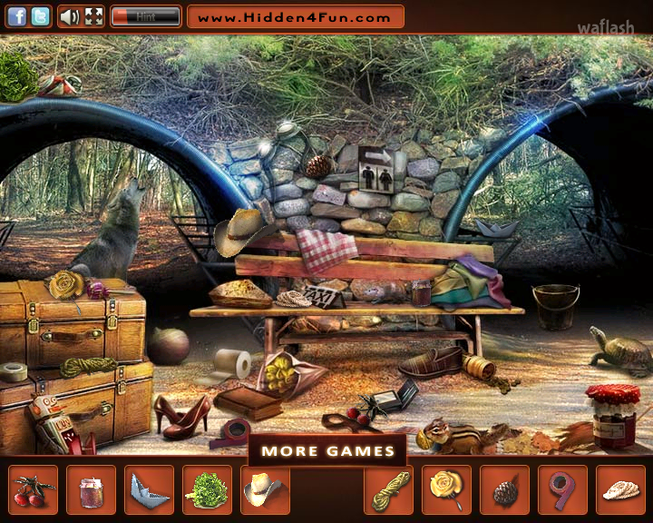Viewport: 653px width, 523px height.
Task: Click the brown high heel shoes
Action: [182, 417]
